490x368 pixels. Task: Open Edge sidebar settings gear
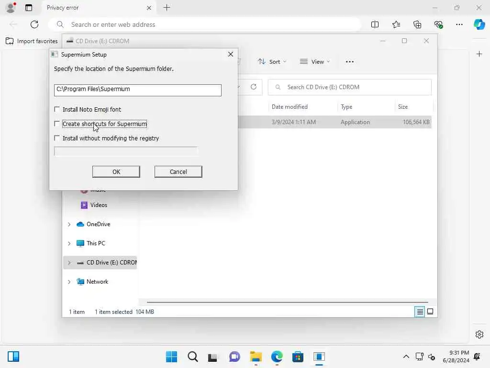coord(479,334)
